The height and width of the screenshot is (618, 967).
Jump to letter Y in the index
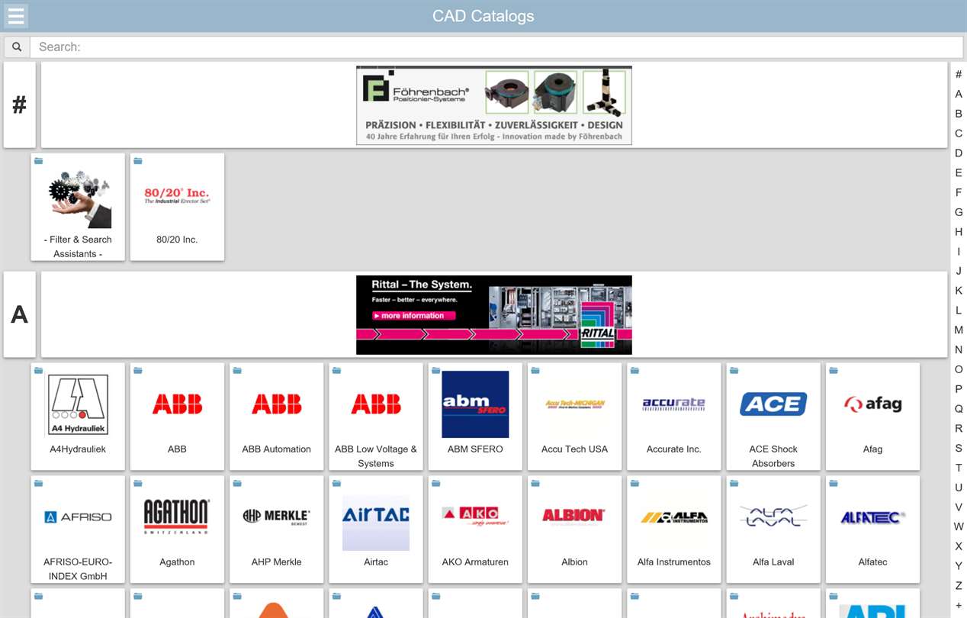(959, 566)
